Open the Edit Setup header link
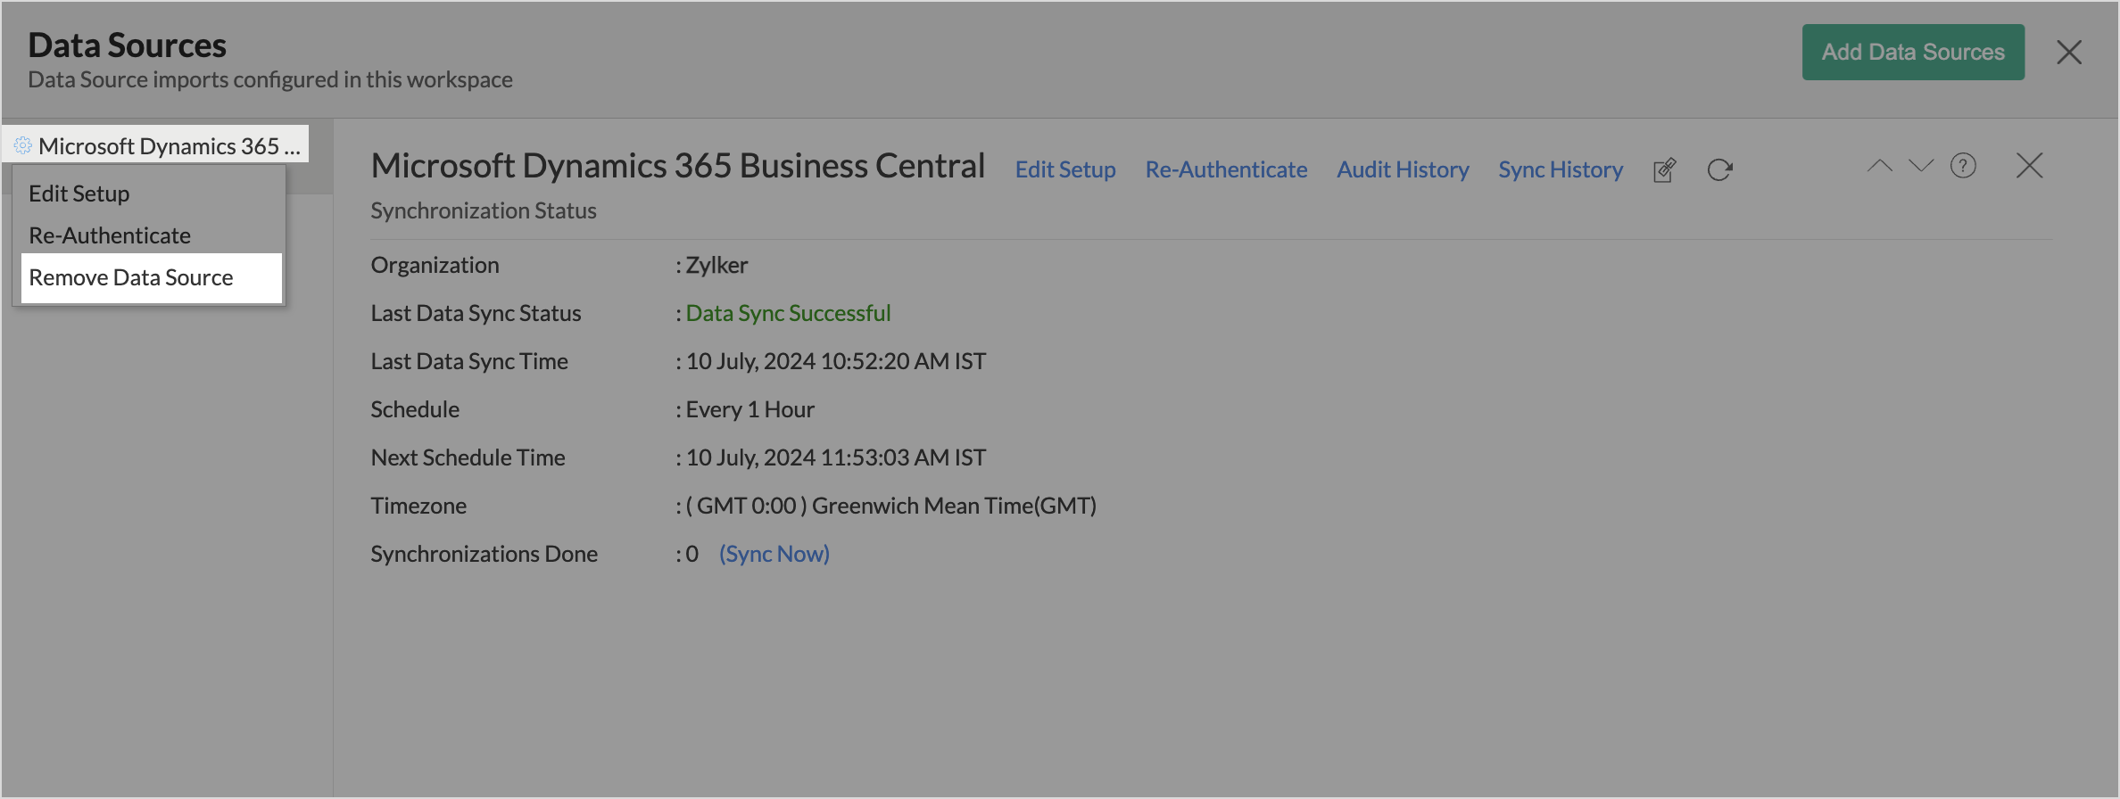The width and height of the screenshot is (2120, 799). point(1065,169)
